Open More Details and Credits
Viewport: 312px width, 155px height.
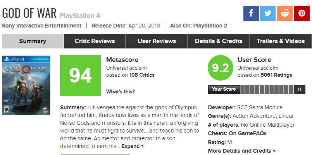242,151
